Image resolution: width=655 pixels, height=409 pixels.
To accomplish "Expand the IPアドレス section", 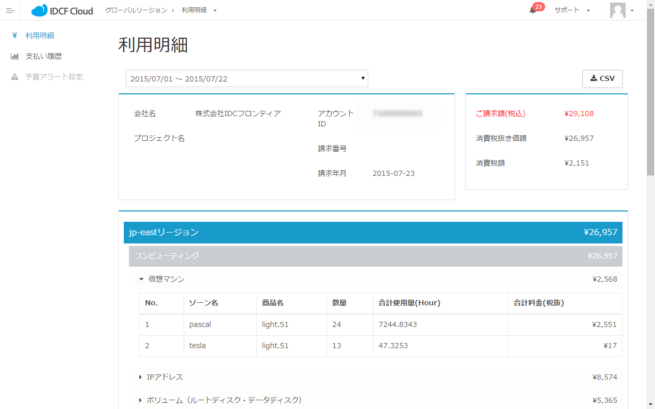I will pyautogui.click(x=140, y=377).
